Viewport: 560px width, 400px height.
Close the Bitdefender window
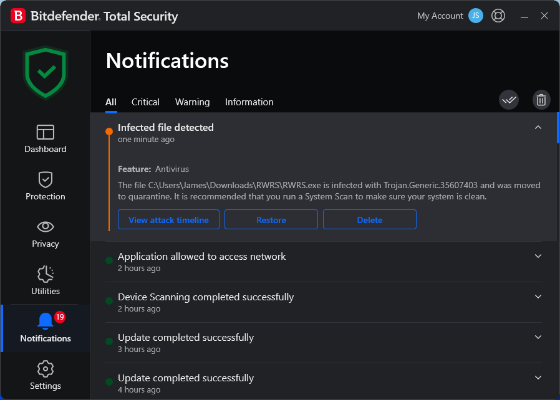pyautogui.click(x=544, y=16)
